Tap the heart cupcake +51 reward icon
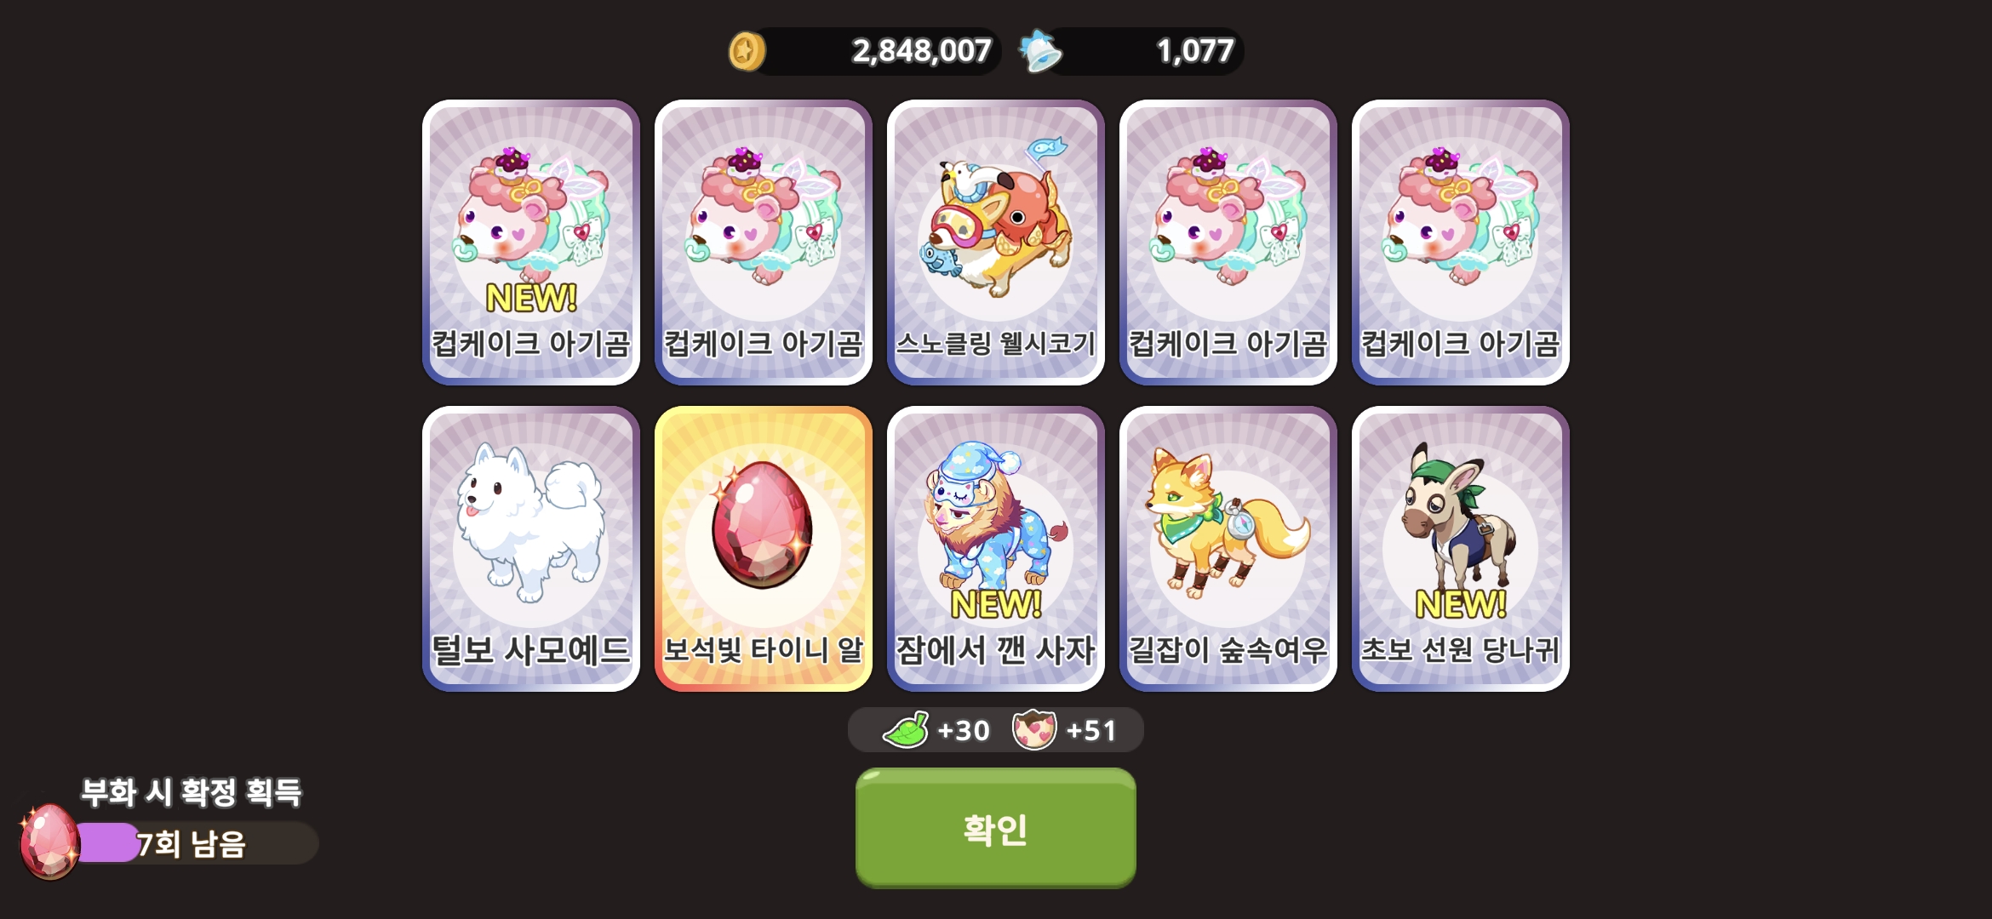The width and height of the screenshot is (1992, 919). pyautogui.click(x=1033, y=730)
